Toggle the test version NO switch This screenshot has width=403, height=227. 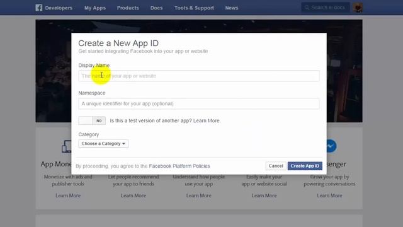(92, 120)
